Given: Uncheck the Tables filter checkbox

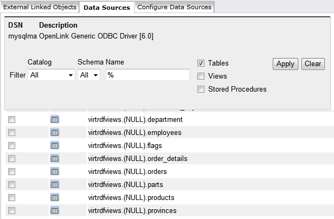Looking at the screenshot, I should 201,63.
